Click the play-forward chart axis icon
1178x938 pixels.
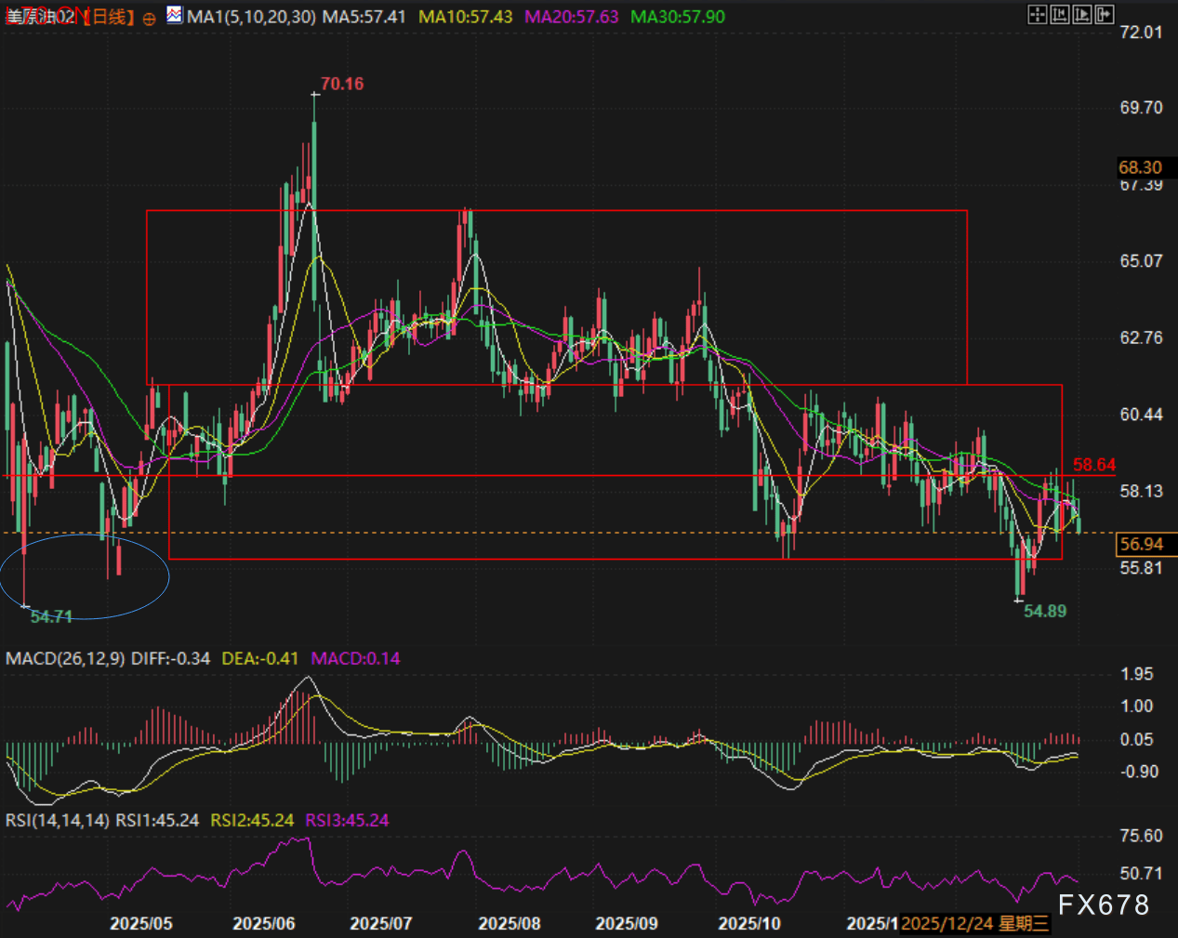[x=1082, y=14]
